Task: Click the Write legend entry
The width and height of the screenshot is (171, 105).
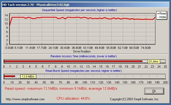Action: pos(162,17)
